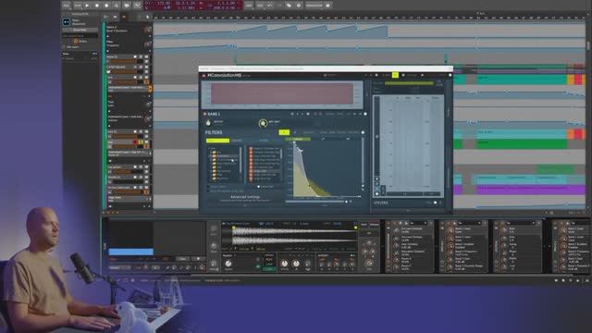The image size is (592, 333).
Task: Select the blue clip in the bottom-left launcher
Action: click(x=130, y=252)
